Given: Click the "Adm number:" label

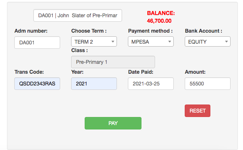Looking at the screenshot, I should tap(31, 31).
